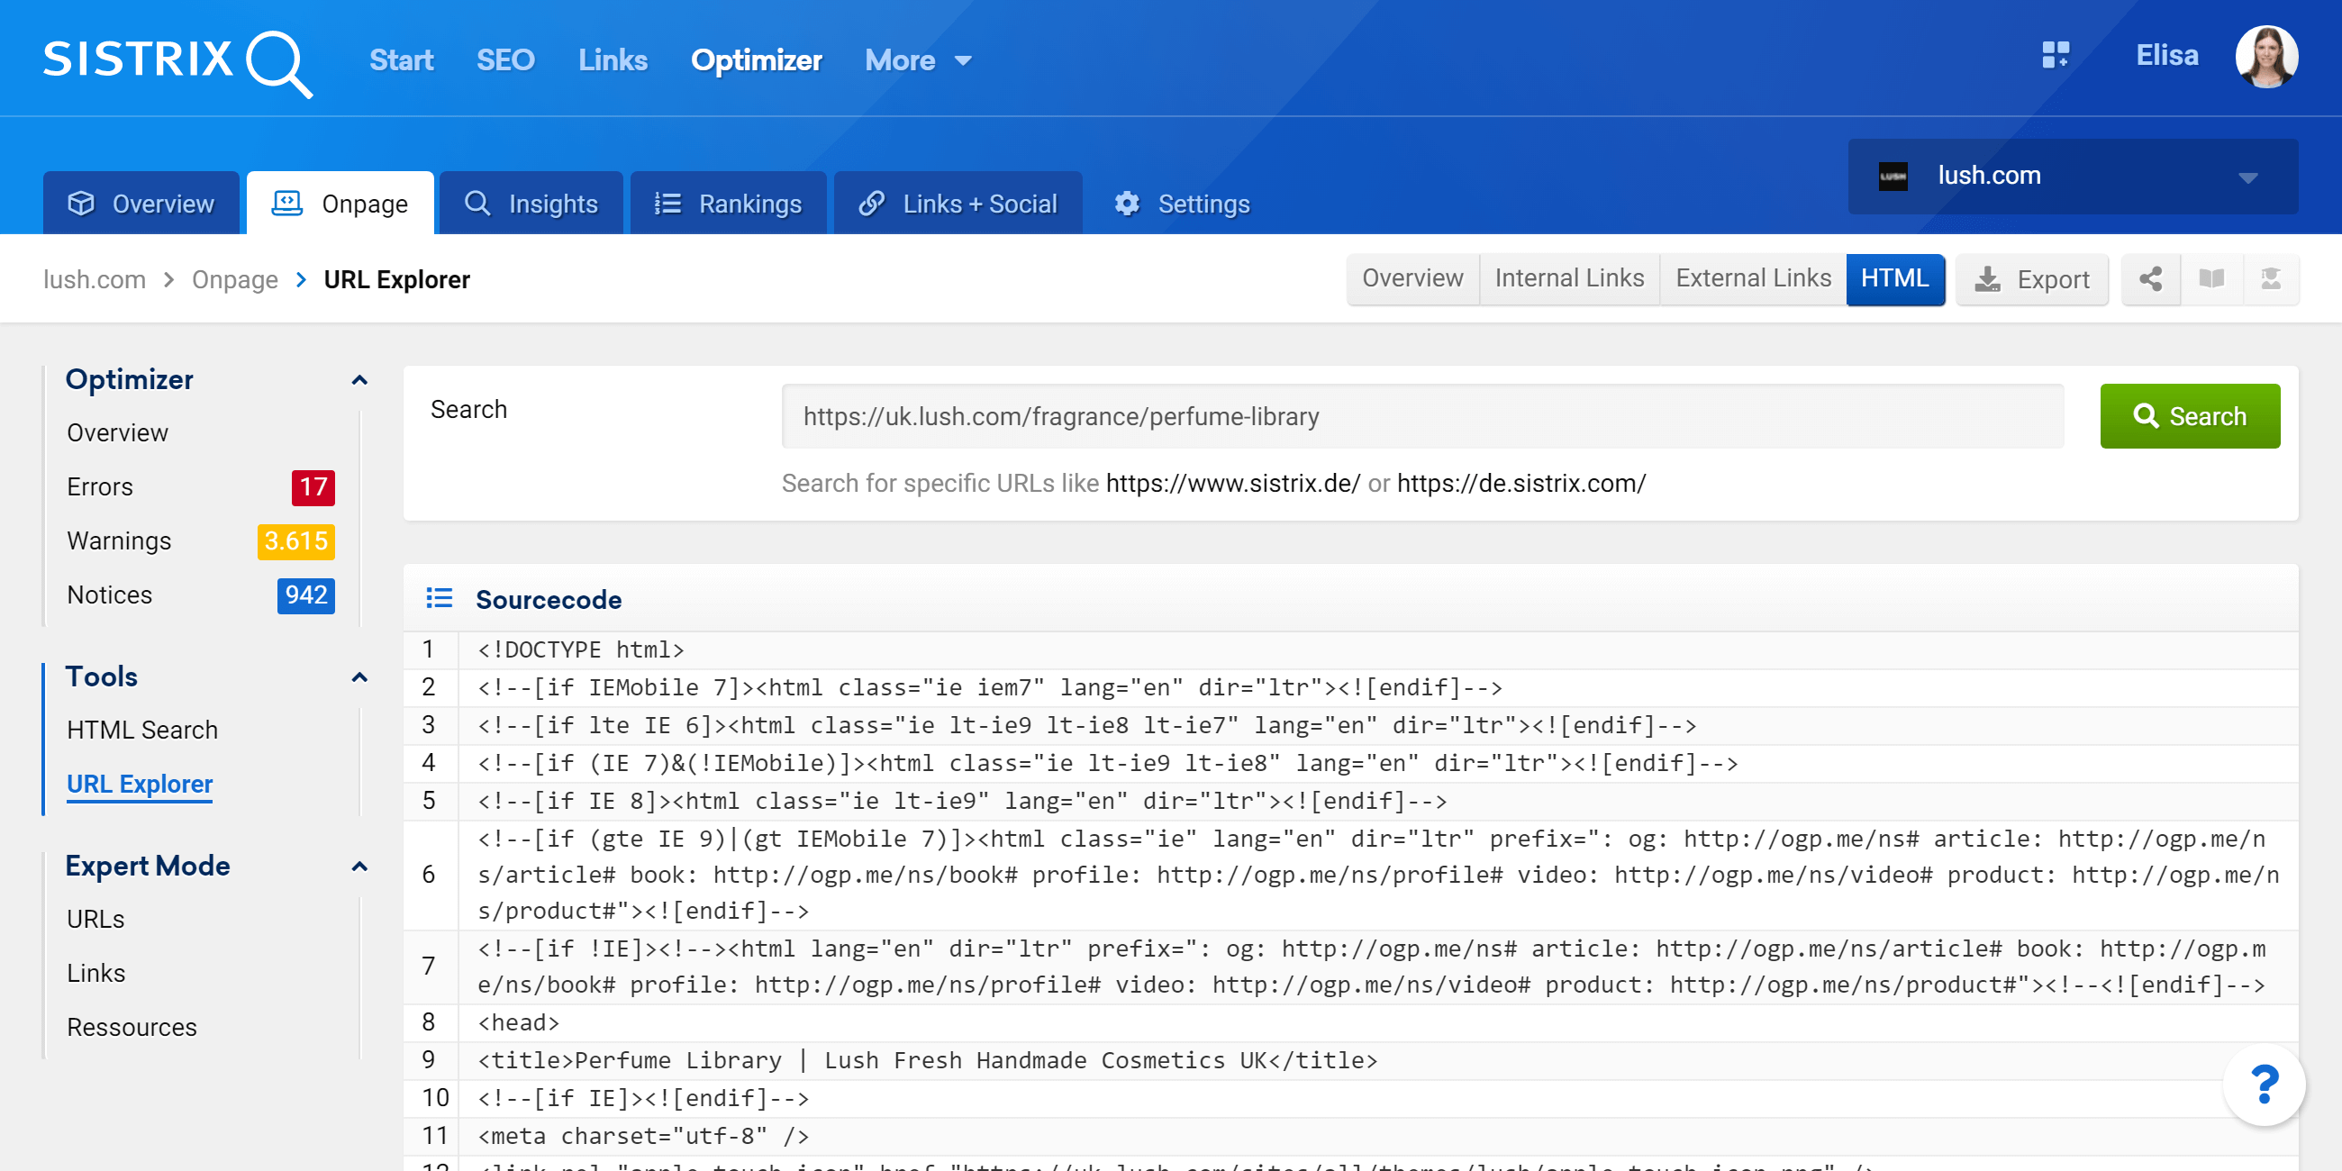
Task: Click URL Explorer breadcrumb
Action: pos(396,279)
